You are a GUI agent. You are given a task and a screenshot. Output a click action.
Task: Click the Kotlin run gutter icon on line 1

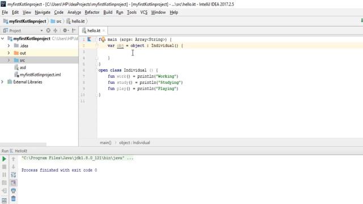(x=89, y=39)
